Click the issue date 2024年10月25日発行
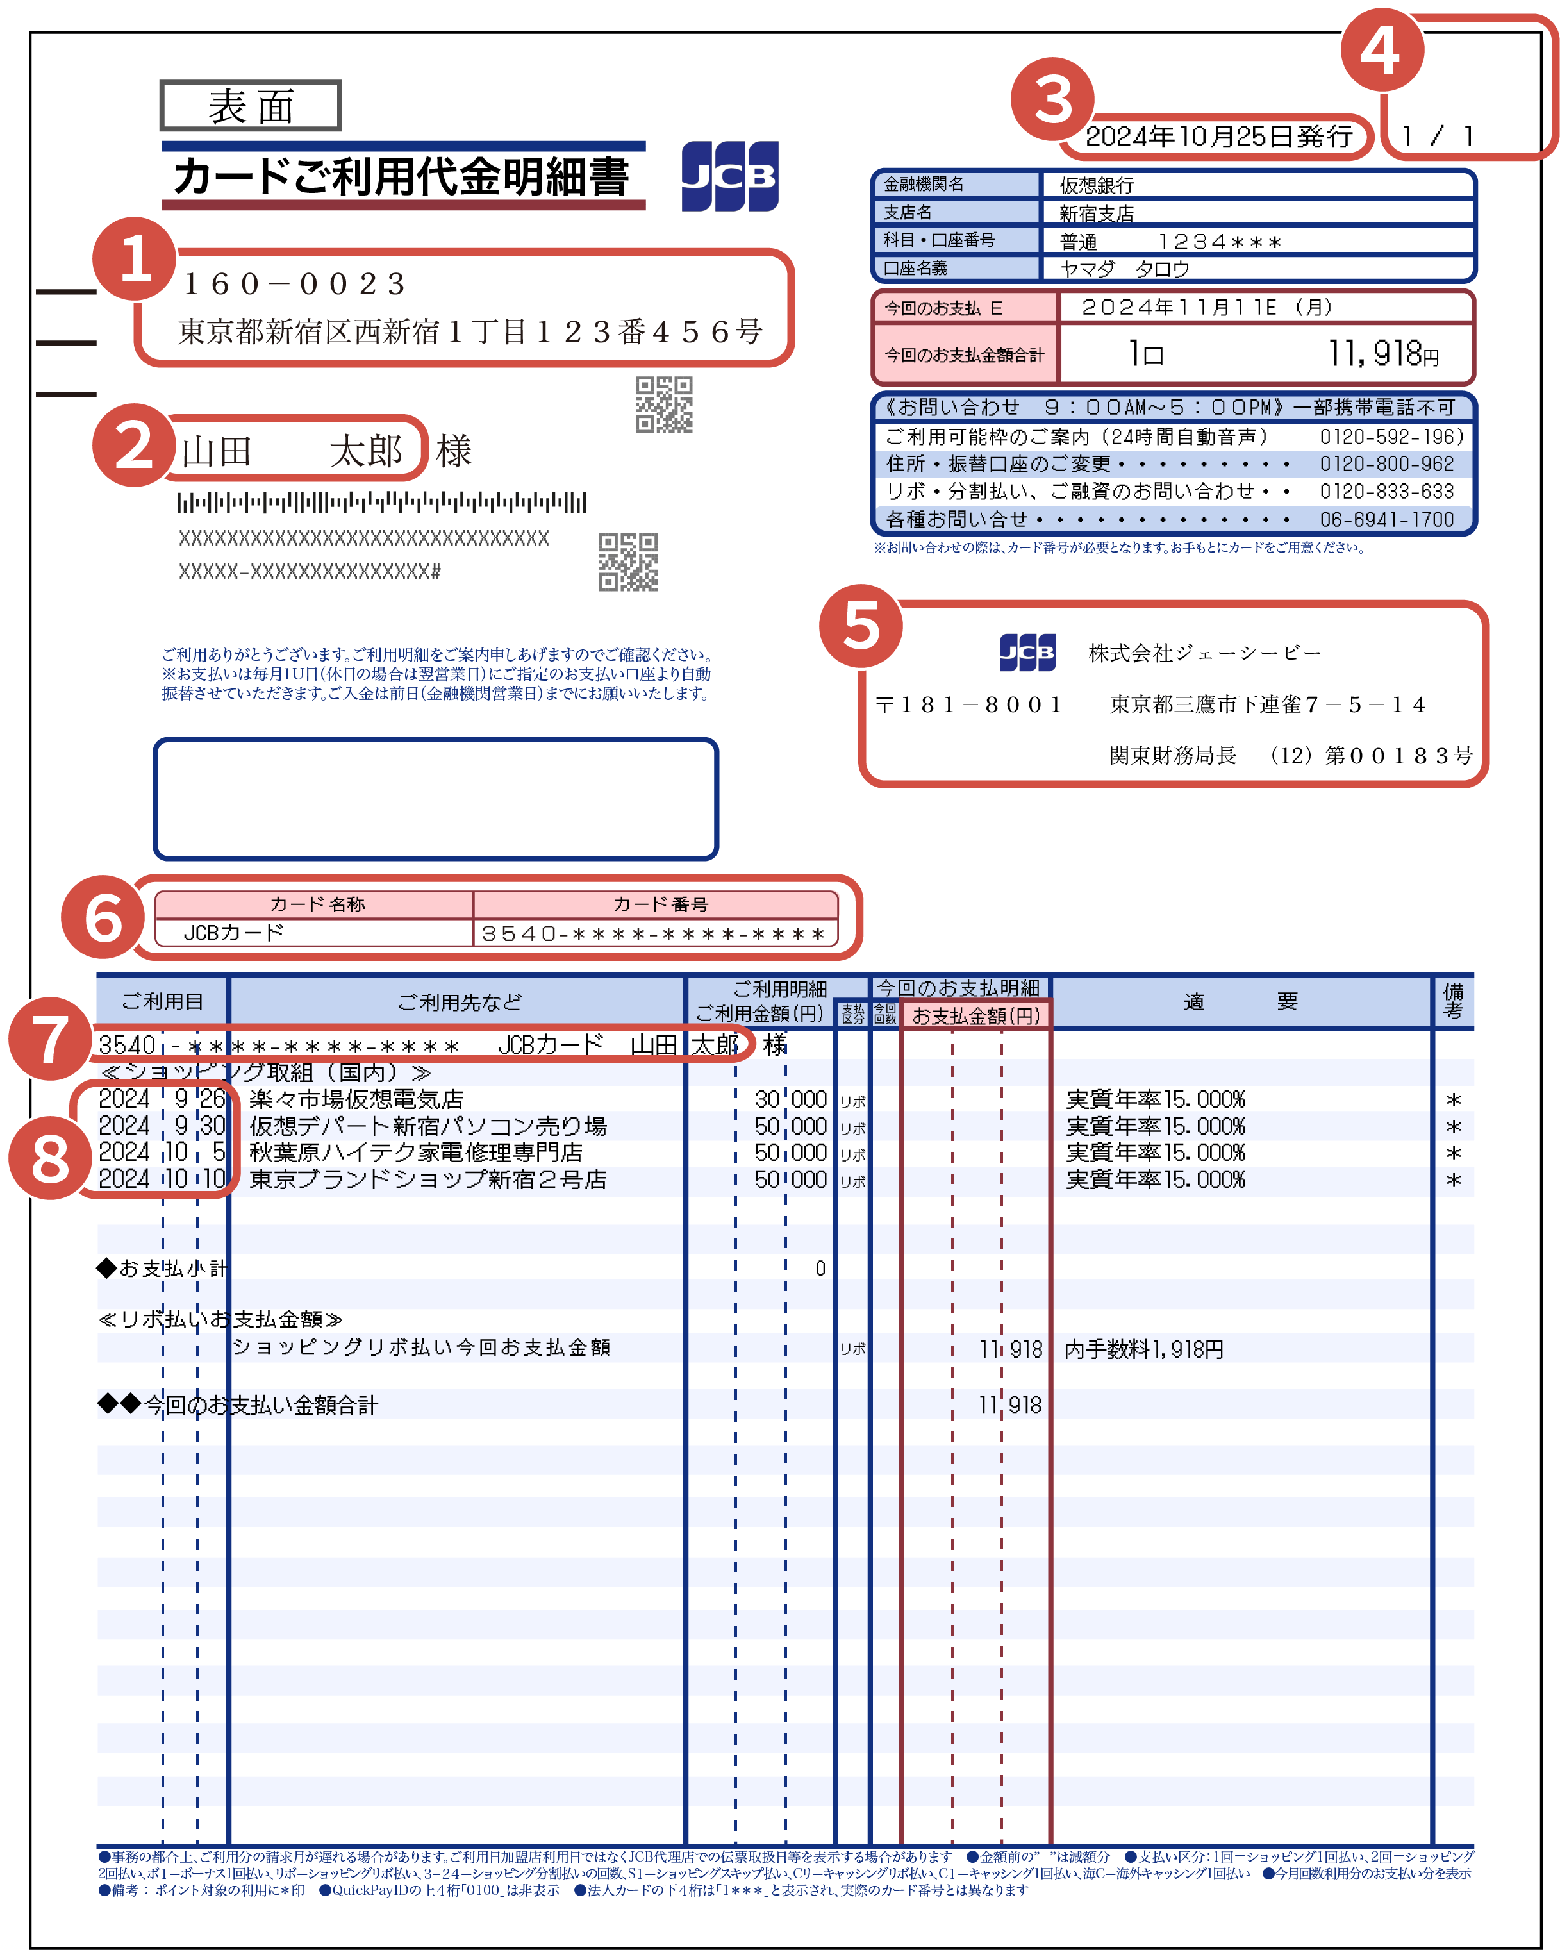Viewport: 1560px width, 1950px height. point(1218,137)
